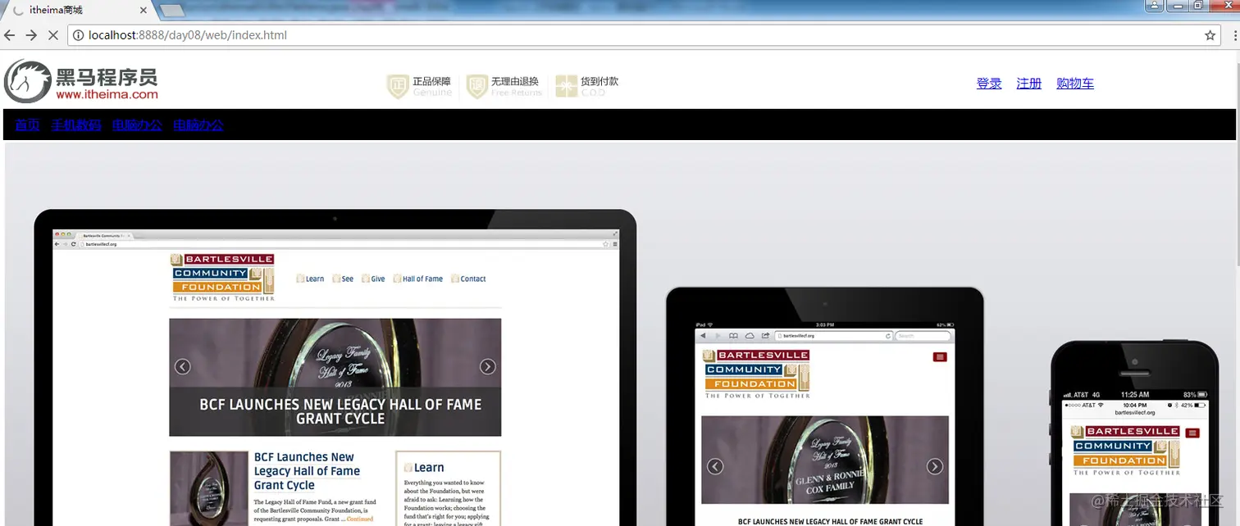1240x526 pixels.
Task: Click the iPhone mockup's red hamburger menu icon
Action: tap(1192, 433)
